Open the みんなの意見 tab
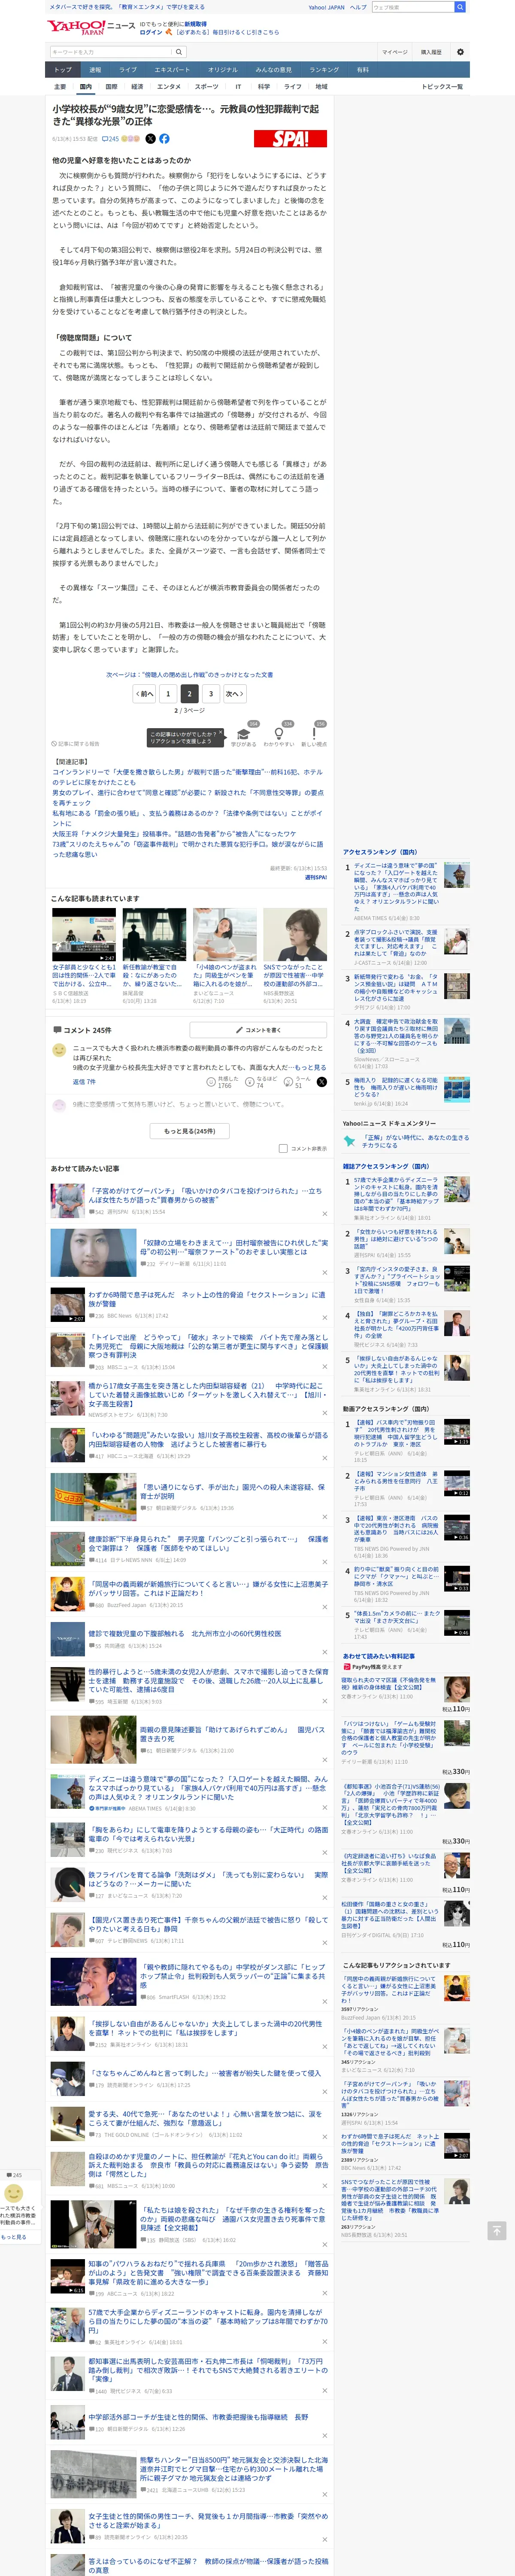Viewport: 515px width, 2576px height. click(273, 70)
